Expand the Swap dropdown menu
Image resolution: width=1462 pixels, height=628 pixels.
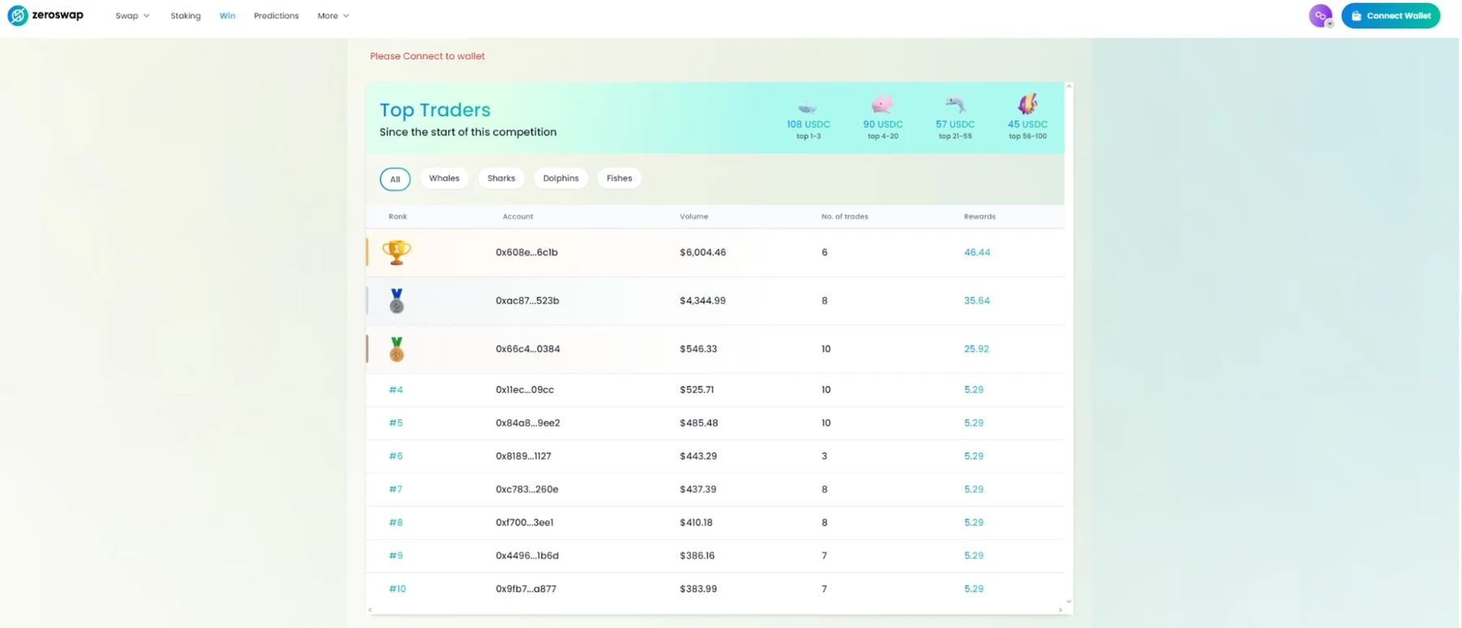(x=132, y=15)
